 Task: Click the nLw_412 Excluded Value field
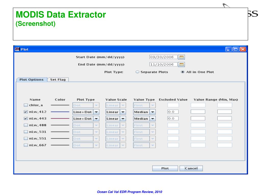[173, 112]
